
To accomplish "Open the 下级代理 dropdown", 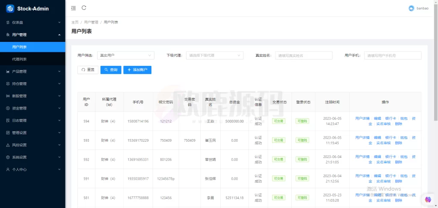I will point(215,55).
